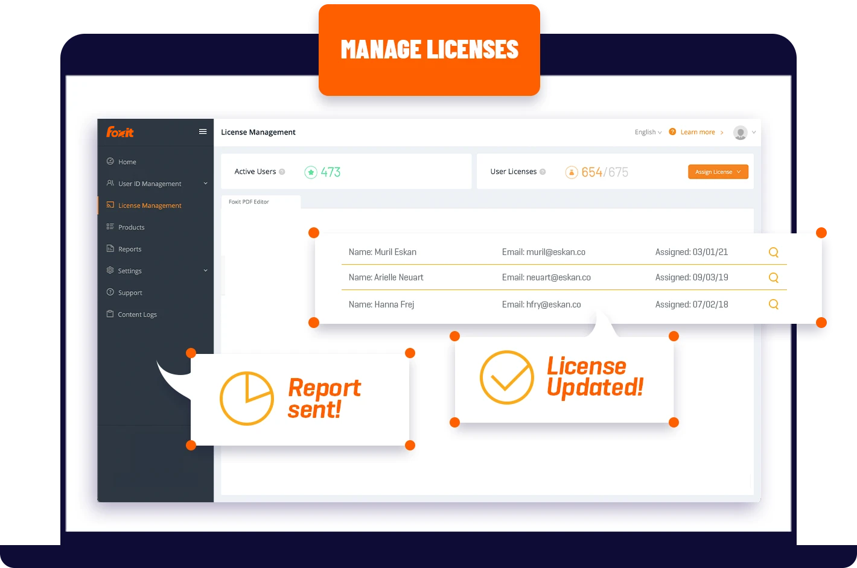Open Support in the sidebar
Image resolution: width=857 pixels, height=568 pixels.
tap(130, 292)
